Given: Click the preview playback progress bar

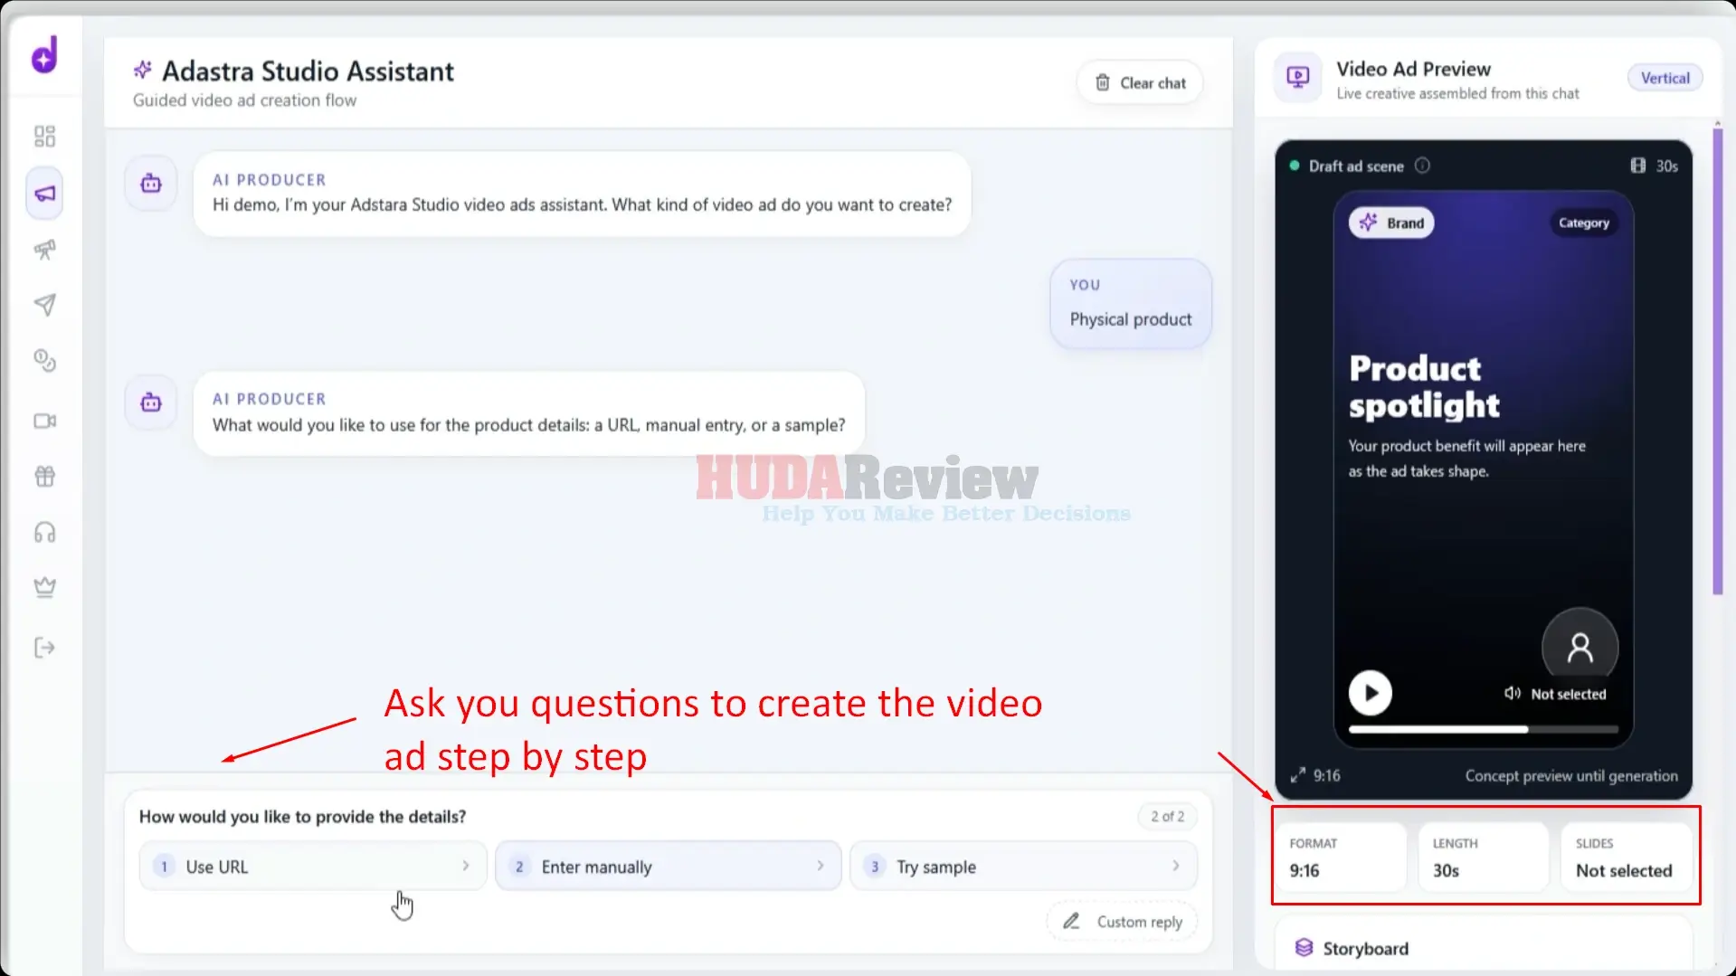Looking at the screenshot, I should 1483,729.
